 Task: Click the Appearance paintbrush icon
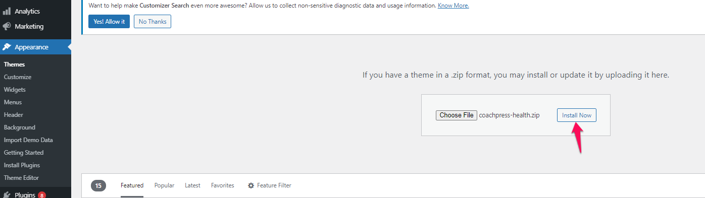point(7,47)
